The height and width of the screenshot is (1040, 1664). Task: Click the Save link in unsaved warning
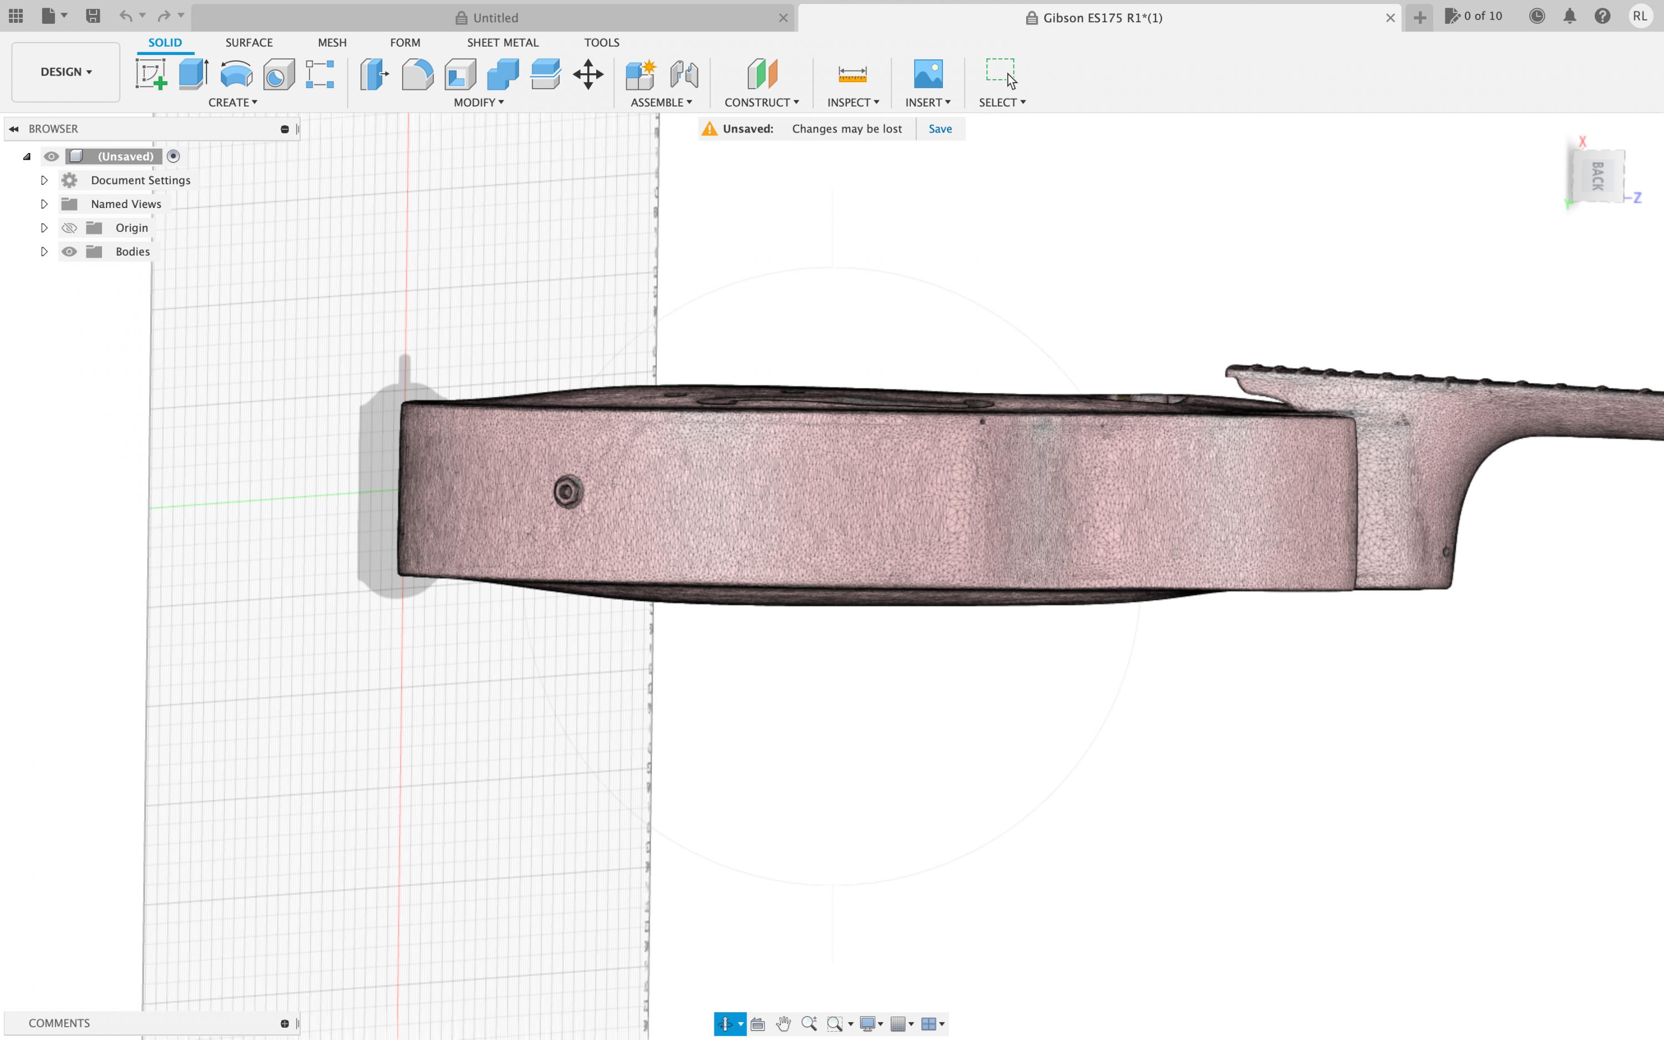[940, 129]
